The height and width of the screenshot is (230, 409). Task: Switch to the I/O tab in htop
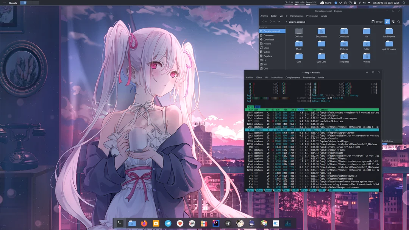pyautogui.click(x=258, y=107)
